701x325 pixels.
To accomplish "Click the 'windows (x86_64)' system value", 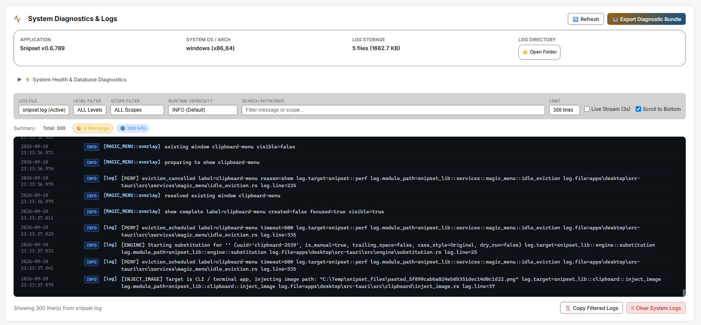I will point(210,48).
